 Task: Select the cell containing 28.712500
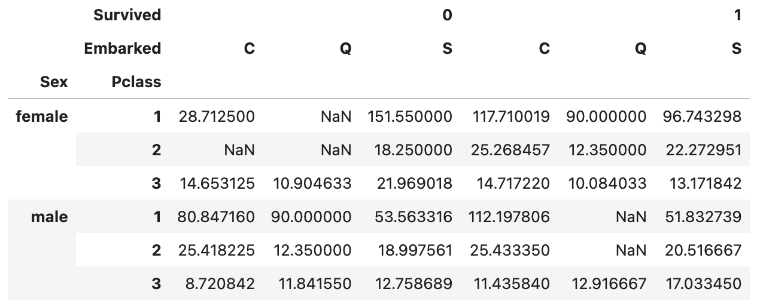tap(217, 117)
